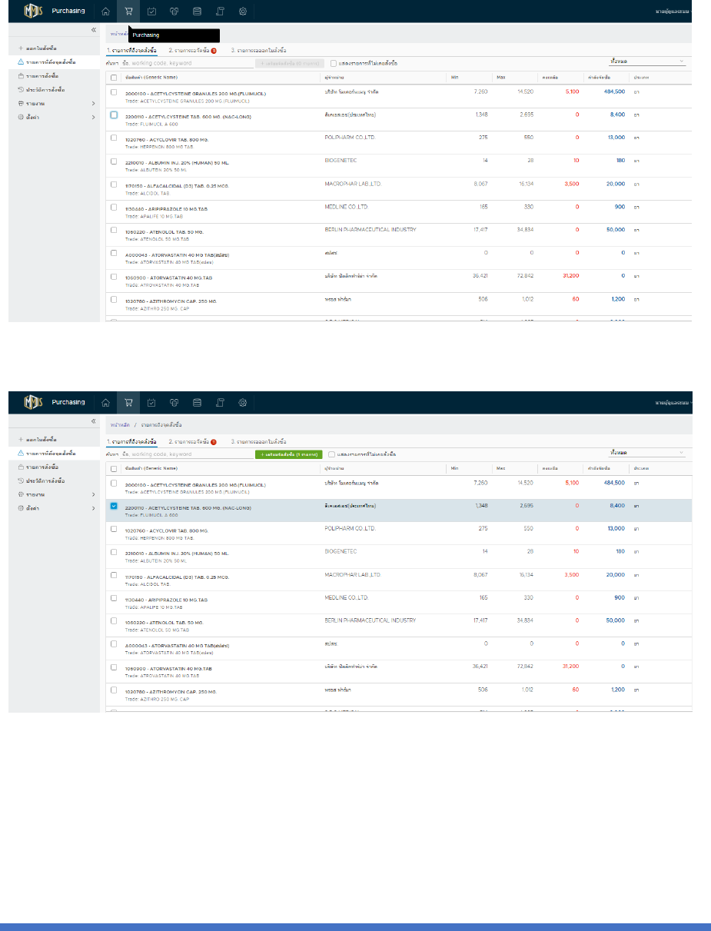
Task: Select tab 1 in lower screenshot
Action: click(131, 441)
